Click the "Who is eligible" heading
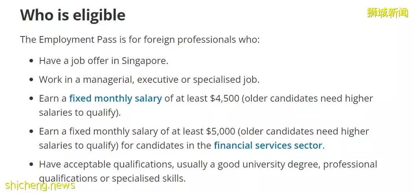This screenshot has width=414, height=193. point(73,15)
